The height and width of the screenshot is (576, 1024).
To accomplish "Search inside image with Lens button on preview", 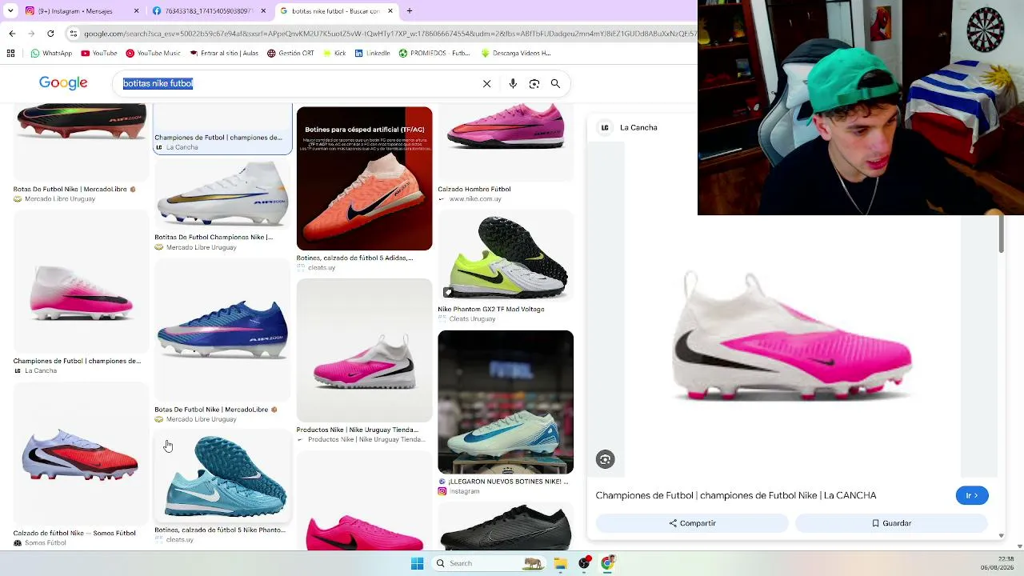I will [606, 459].
